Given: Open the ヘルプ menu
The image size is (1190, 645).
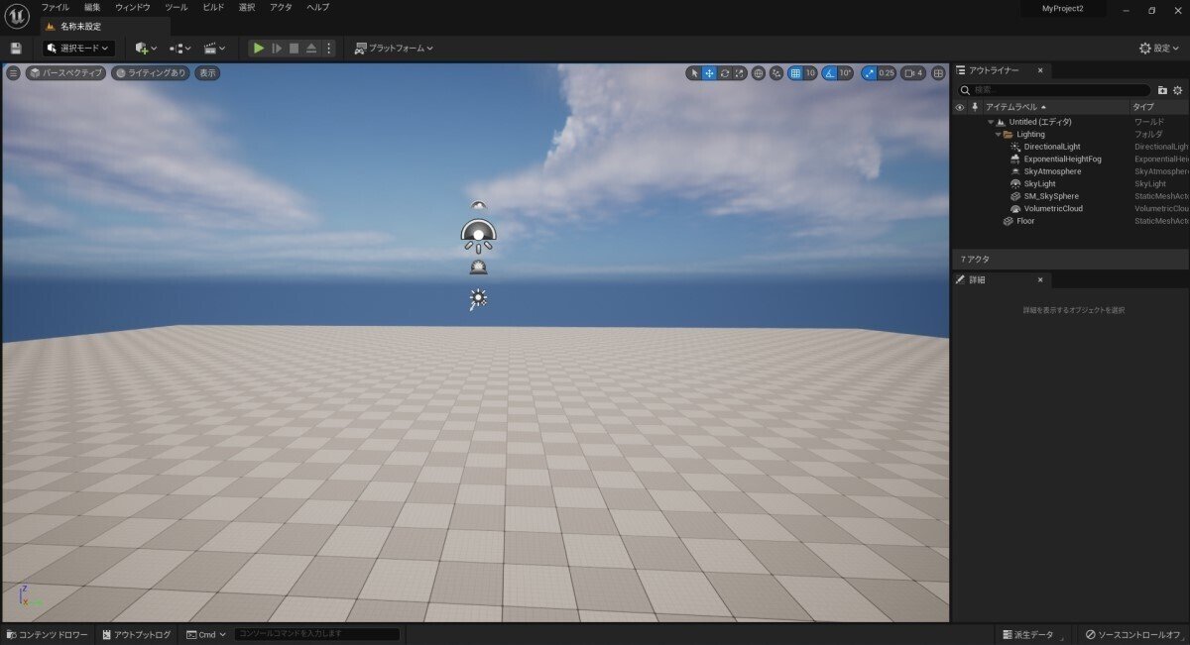Looking at the screenshot, I should (318, 7).
